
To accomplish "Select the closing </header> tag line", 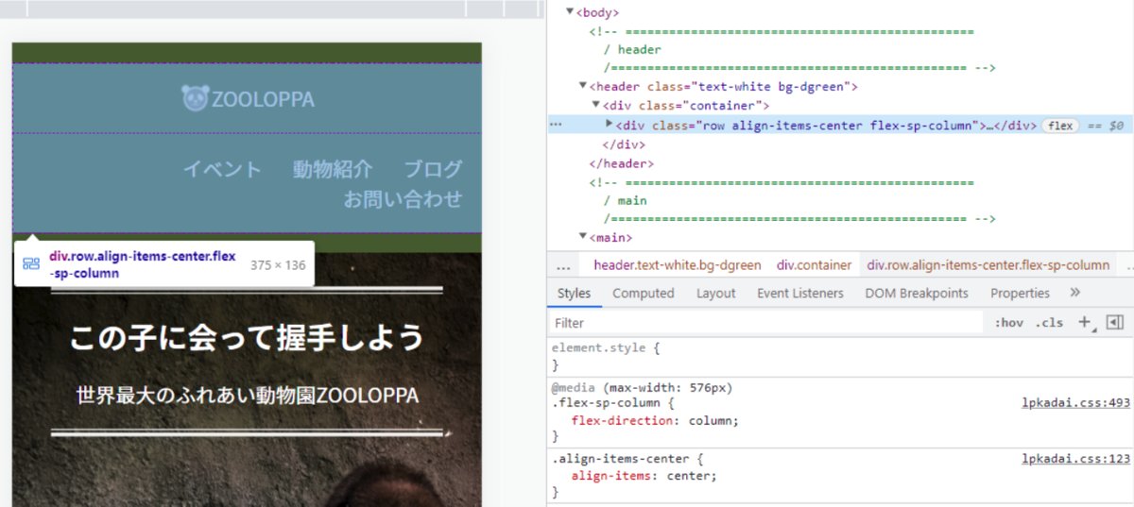I will [621, 163].
